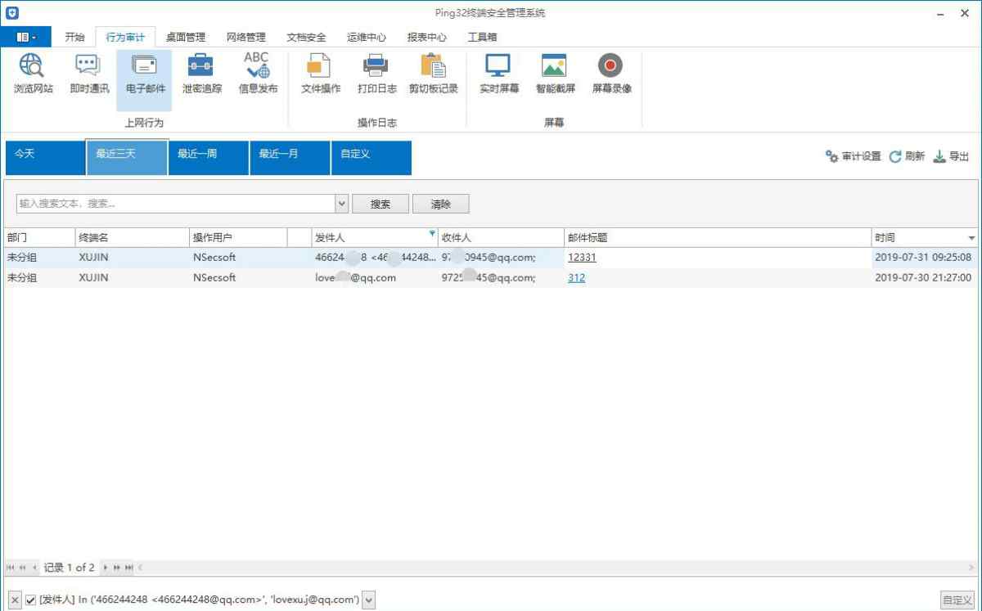
Task: Select the 自定义 time range tab
Action: point(371,157)
